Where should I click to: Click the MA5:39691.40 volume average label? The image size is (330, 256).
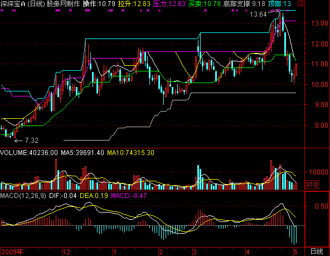click(82, 153)
